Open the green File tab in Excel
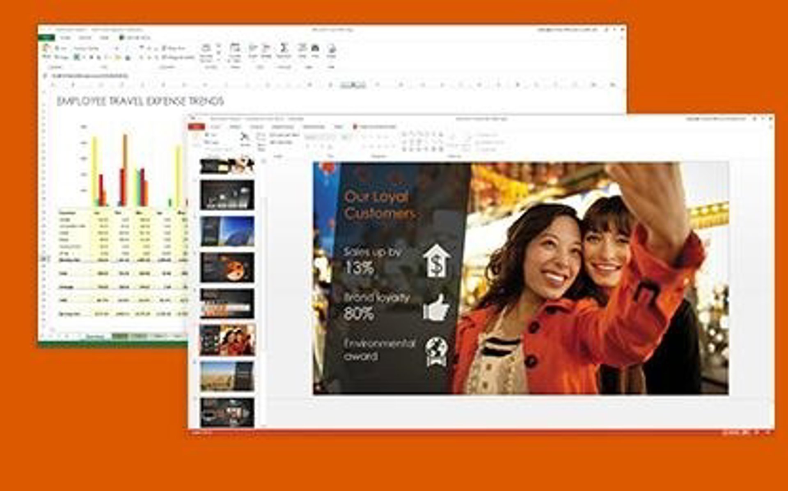788x491 pixels. point(46,38)
